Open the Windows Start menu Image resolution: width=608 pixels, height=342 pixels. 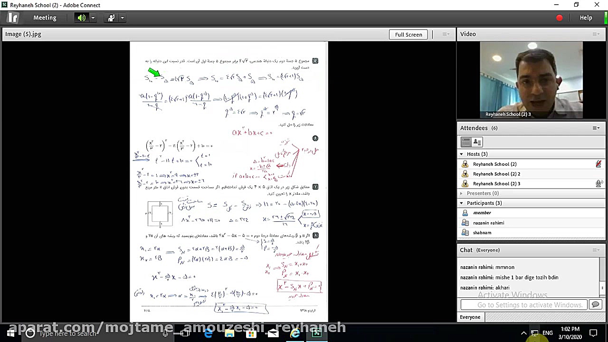point(10,333)
